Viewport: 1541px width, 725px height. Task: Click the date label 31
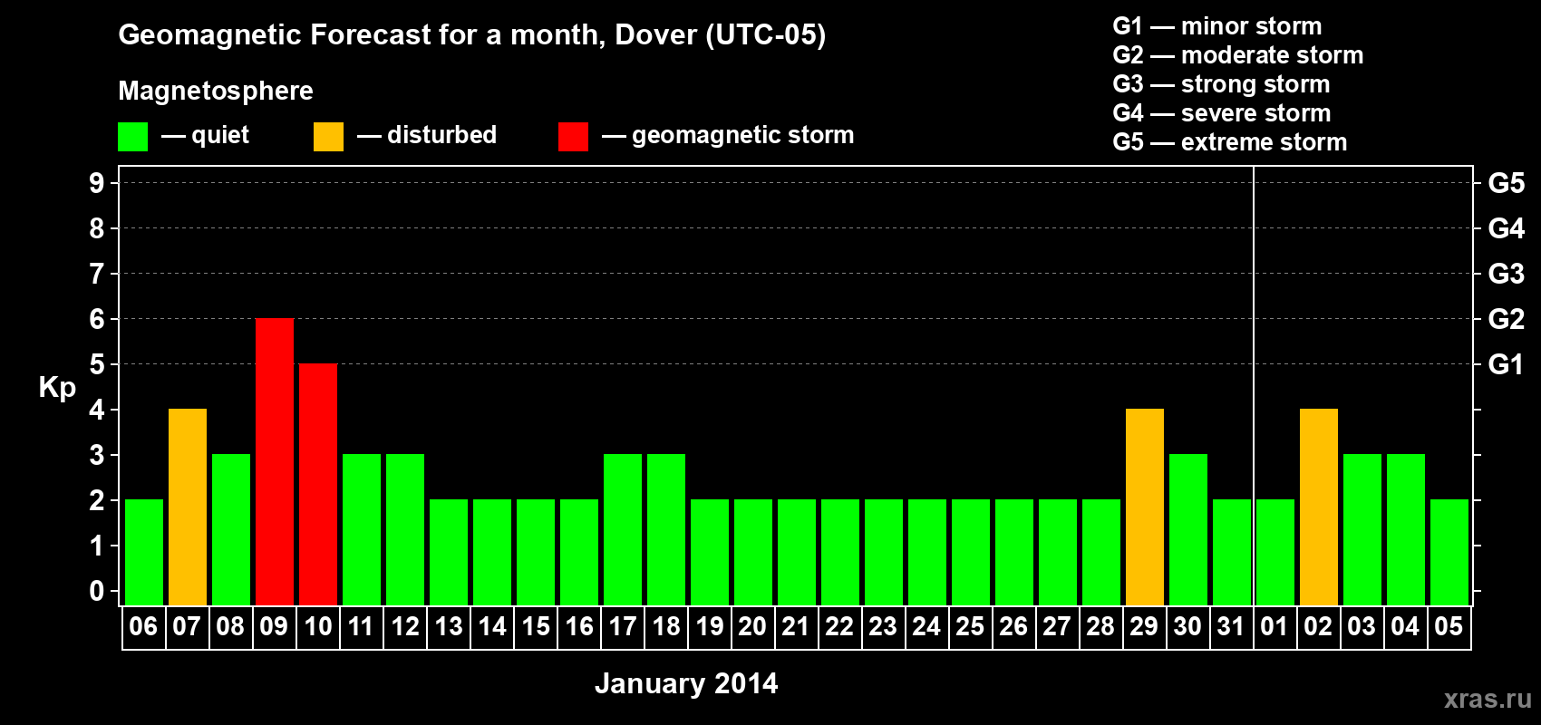point(1231,626)
